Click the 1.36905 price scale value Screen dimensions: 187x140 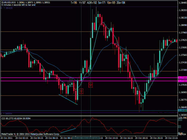183,92
